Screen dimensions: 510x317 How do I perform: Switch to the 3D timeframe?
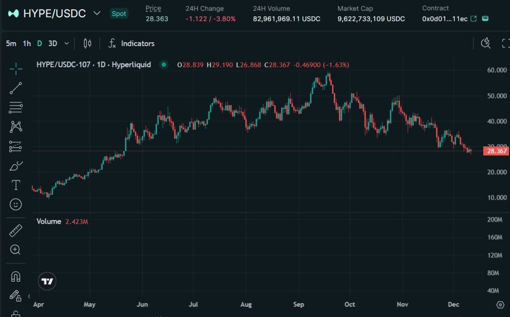53,44
